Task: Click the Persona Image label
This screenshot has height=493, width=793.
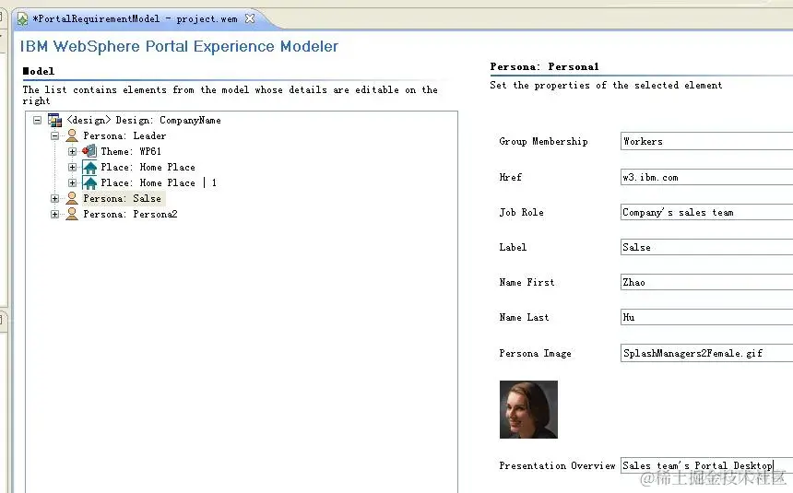Action: click(x=535, y=354)
